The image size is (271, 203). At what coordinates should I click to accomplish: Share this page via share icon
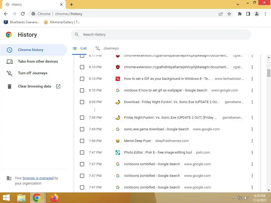[221, 14]
